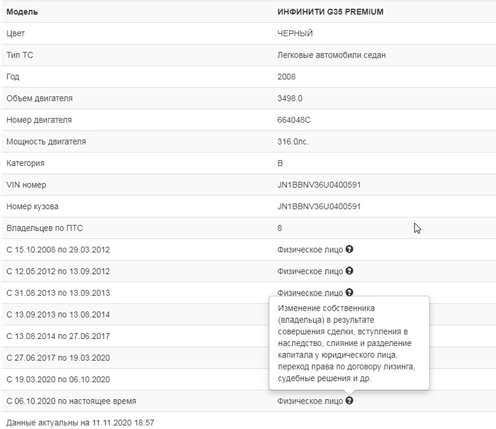Click the period С 13.09.2013 по 13.08.2014
Screen dimensions: 496x429
coord(58,314)
